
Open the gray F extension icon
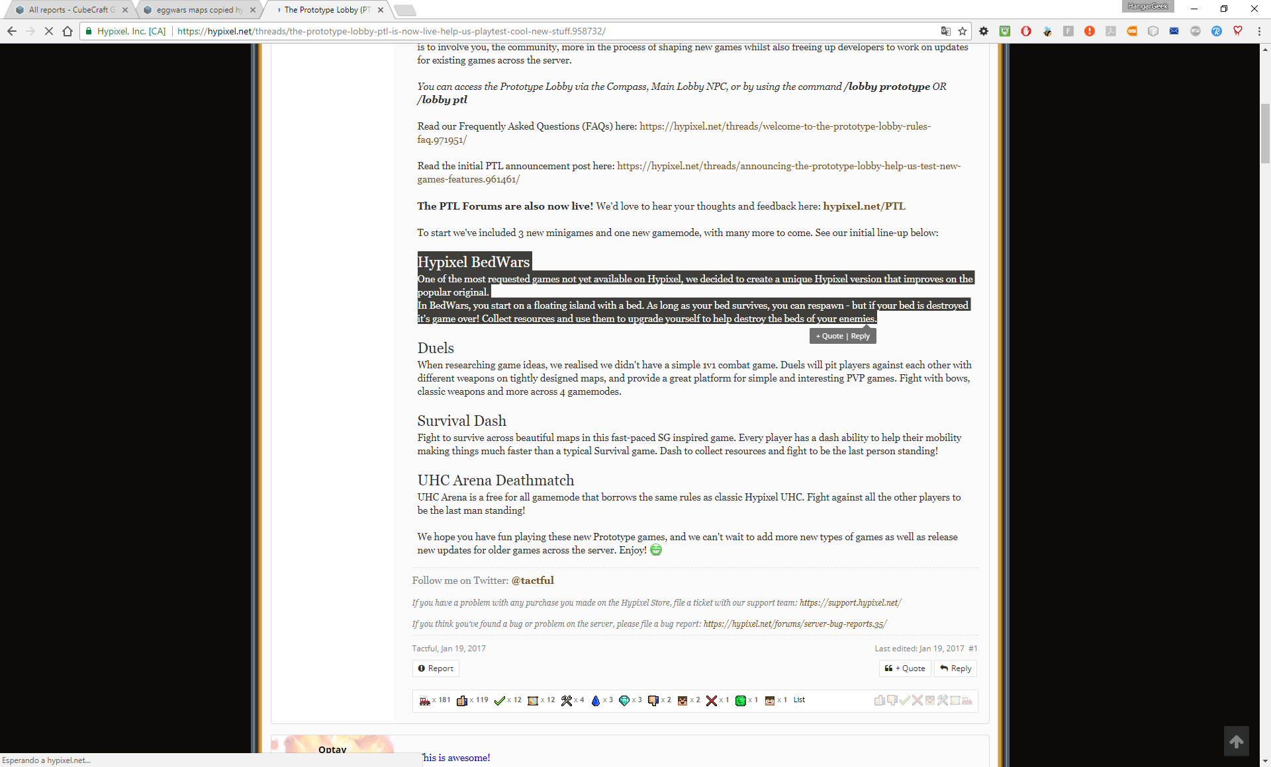click(1068, 31)
